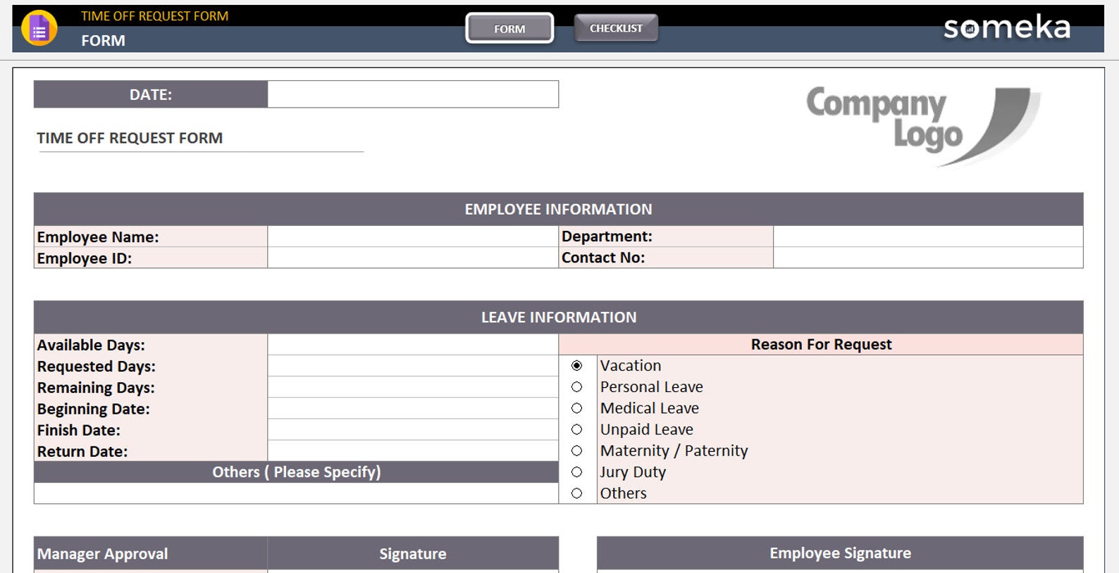
Task: Click the Company Logo placeholder image
Action: (923, 126)
